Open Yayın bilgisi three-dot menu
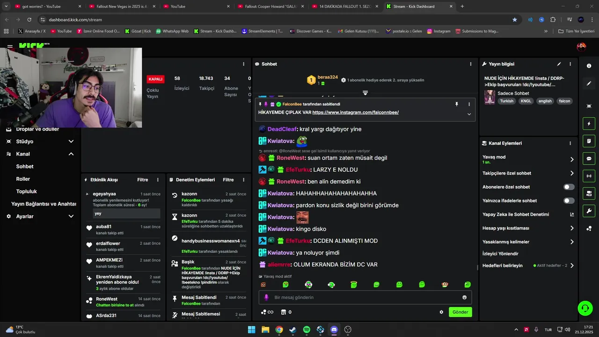The height and width of the screenshot is (337, 599). [570, 64]
